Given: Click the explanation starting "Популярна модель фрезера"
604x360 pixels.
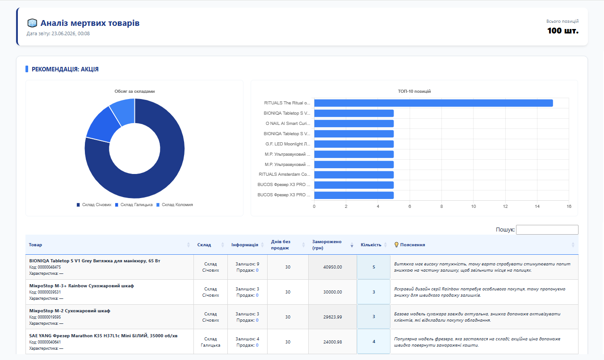Looking at the screenshot, I should pos(477,342).
